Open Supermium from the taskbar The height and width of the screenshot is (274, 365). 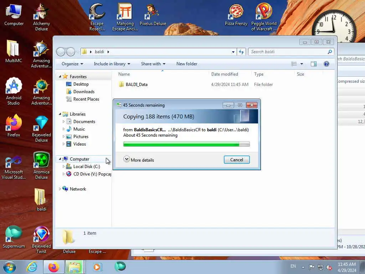coord(120,267)
